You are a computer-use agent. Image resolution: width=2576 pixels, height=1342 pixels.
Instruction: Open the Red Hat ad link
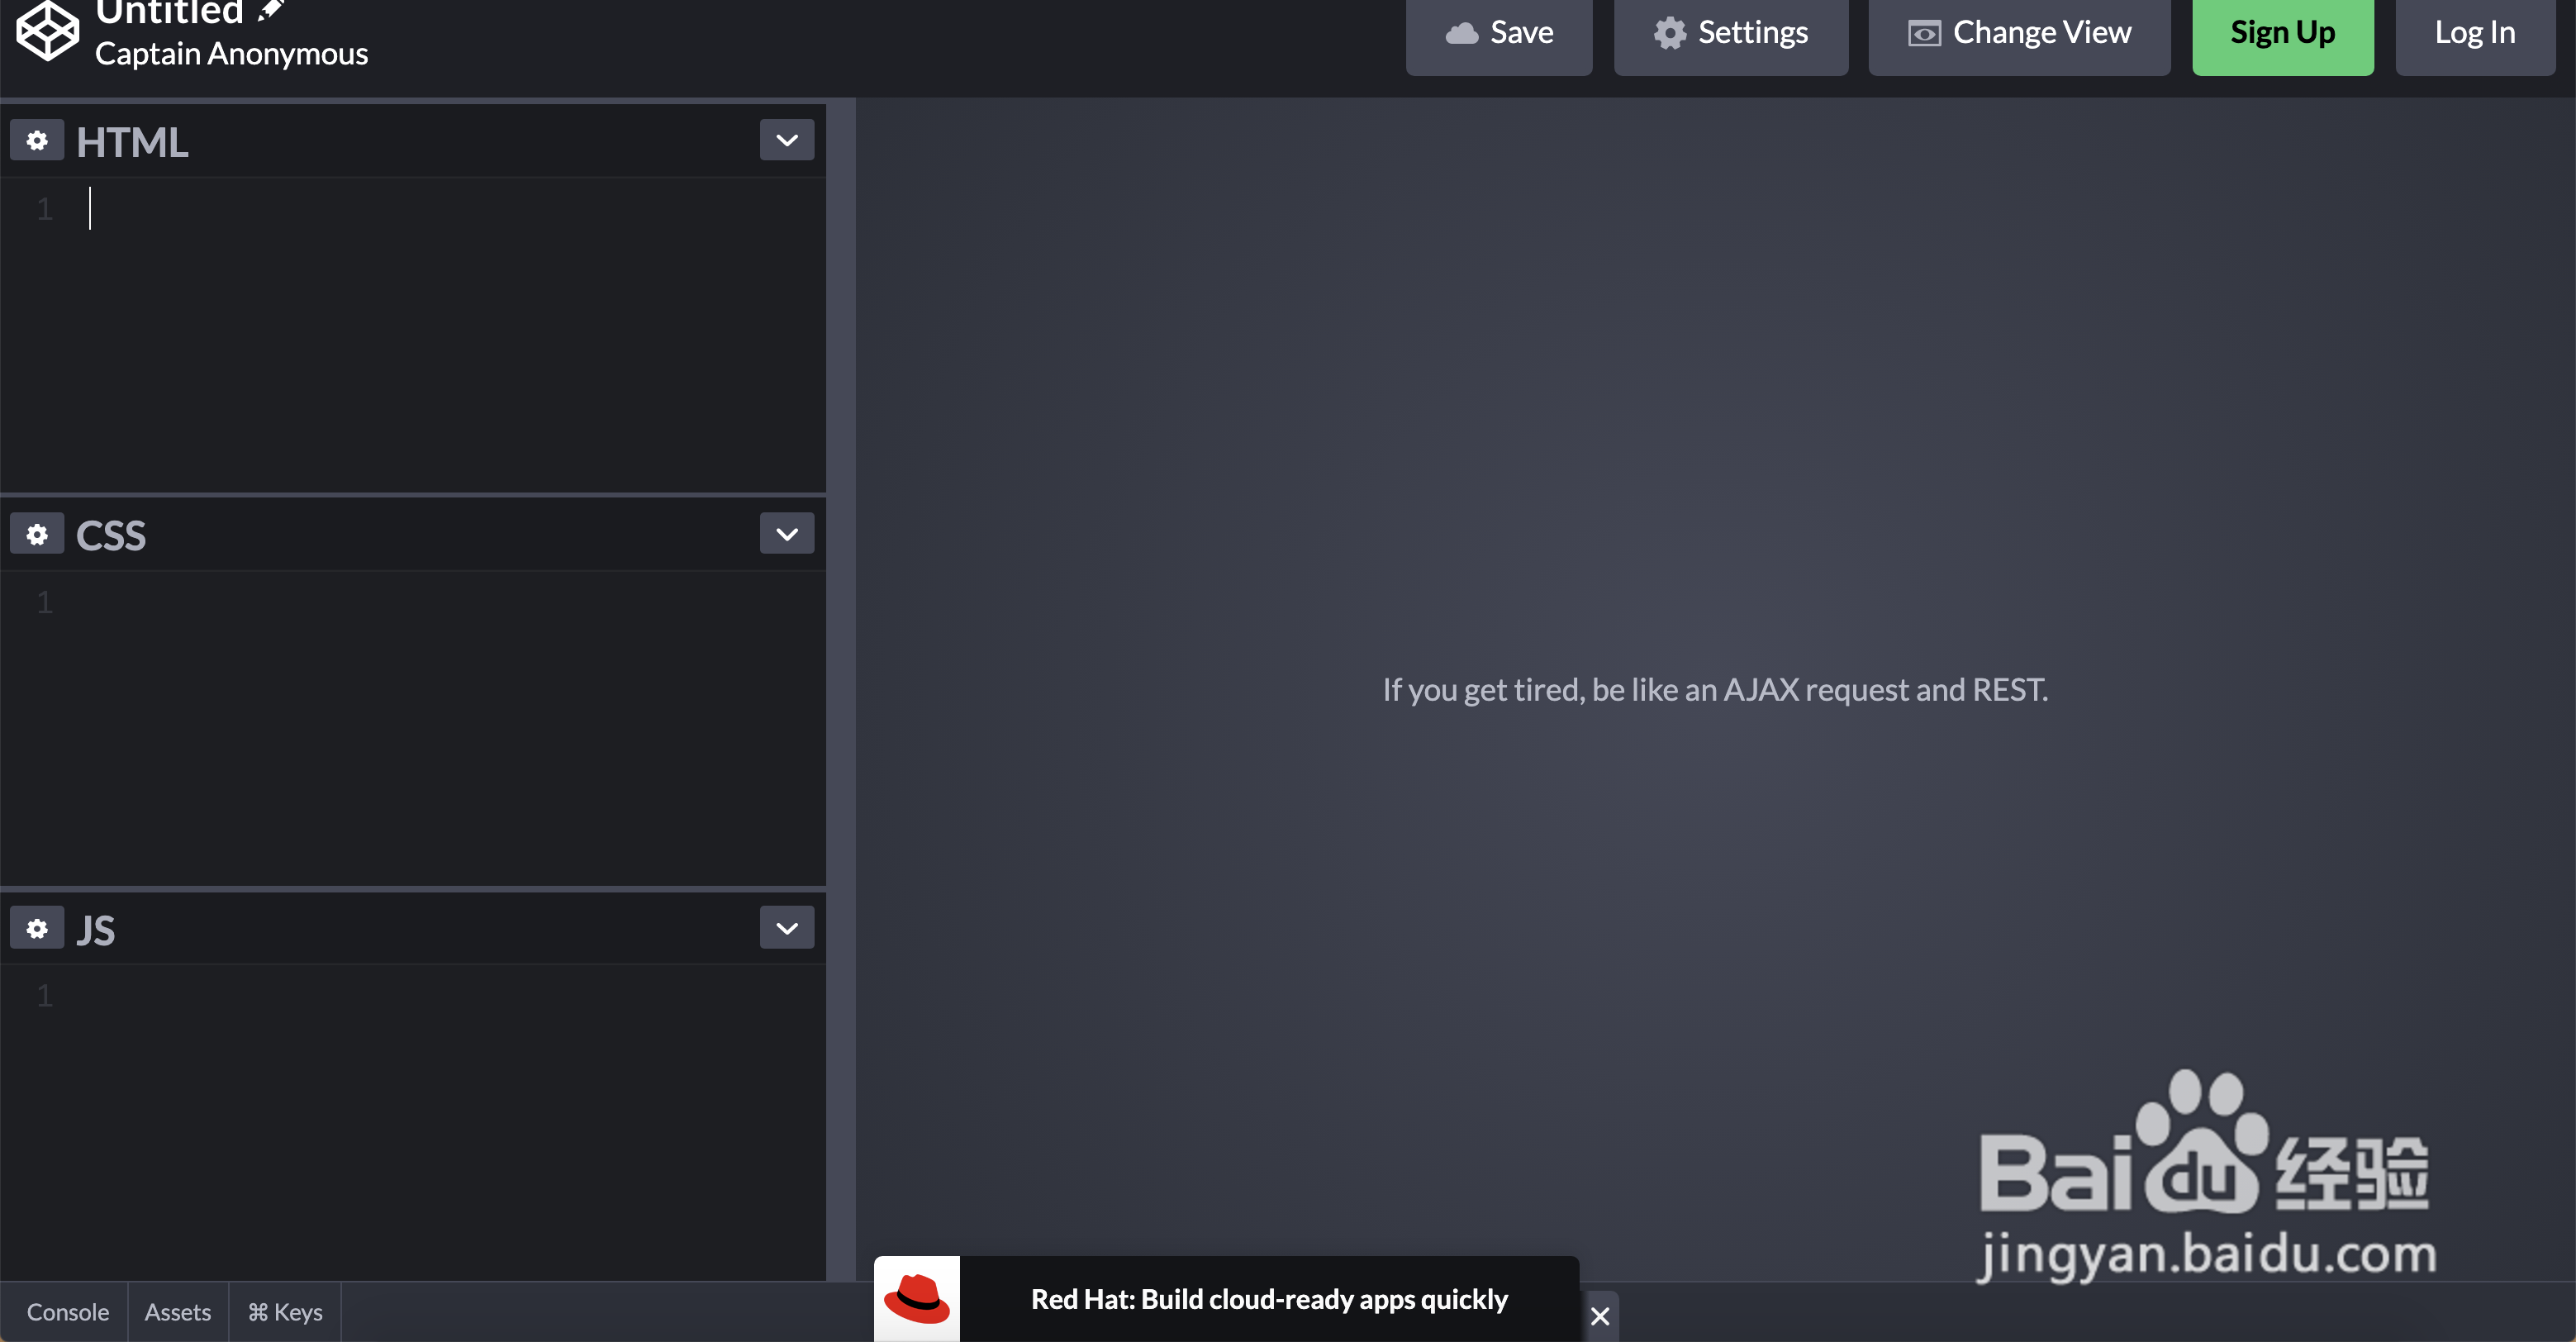pos(1269,1299)
